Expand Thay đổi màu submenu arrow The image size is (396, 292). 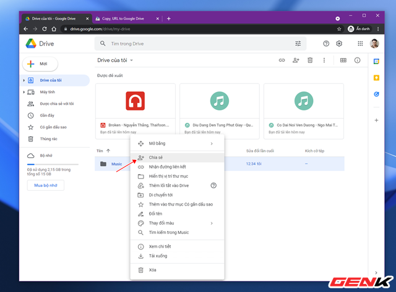[212, 223]
